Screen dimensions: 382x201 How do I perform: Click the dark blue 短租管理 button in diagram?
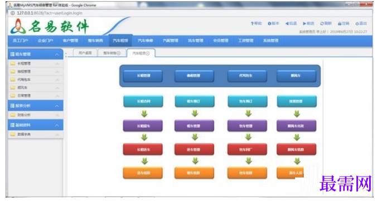(194, 76)
